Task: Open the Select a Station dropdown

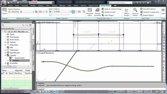Action: [x=70, y=11]
